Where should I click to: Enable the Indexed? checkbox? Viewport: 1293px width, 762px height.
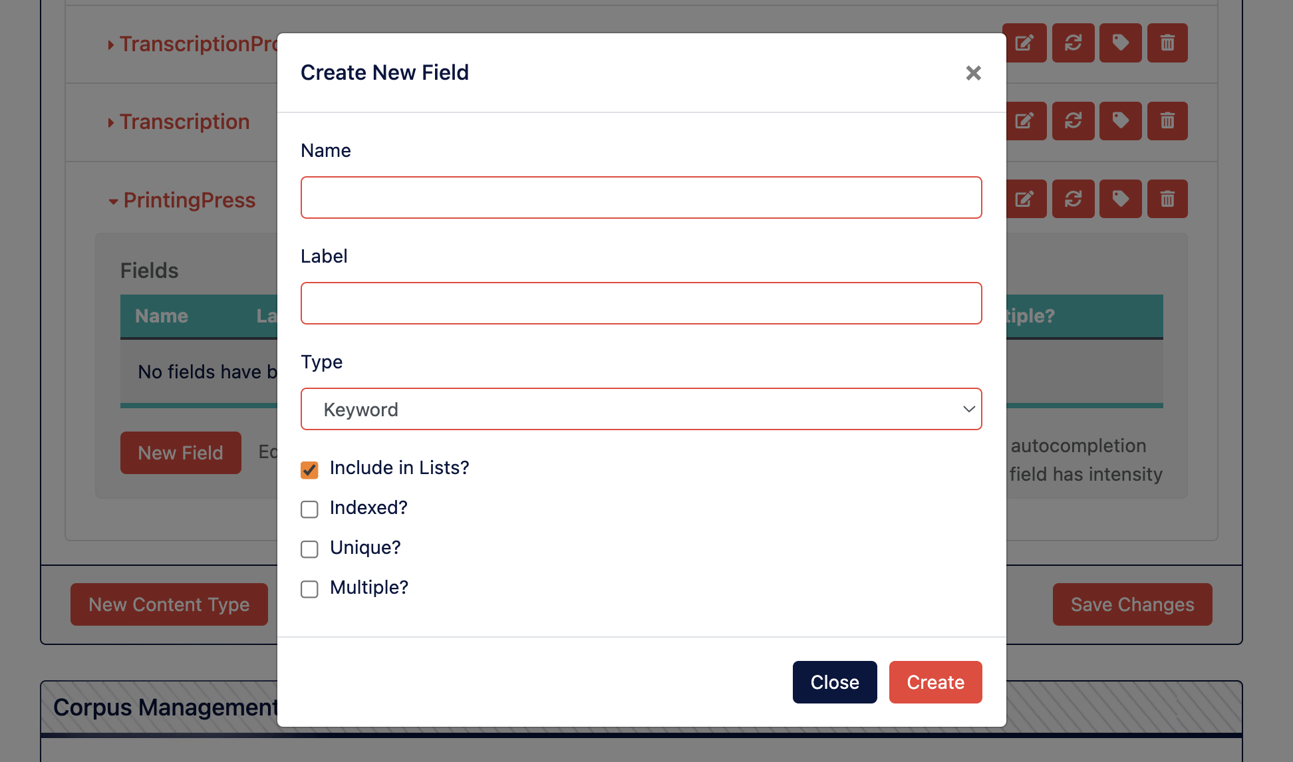coord(309,508)
